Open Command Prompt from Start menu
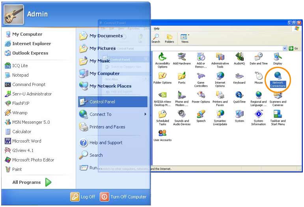Image resolution: width=304 pixels, height=207 pixels. pyautogui.click(x=25, y=84)
